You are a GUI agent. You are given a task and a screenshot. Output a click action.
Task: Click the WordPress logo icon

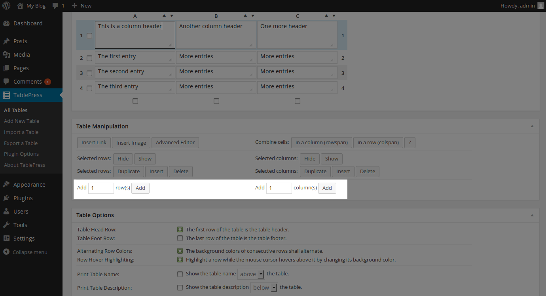pos(7,6)
